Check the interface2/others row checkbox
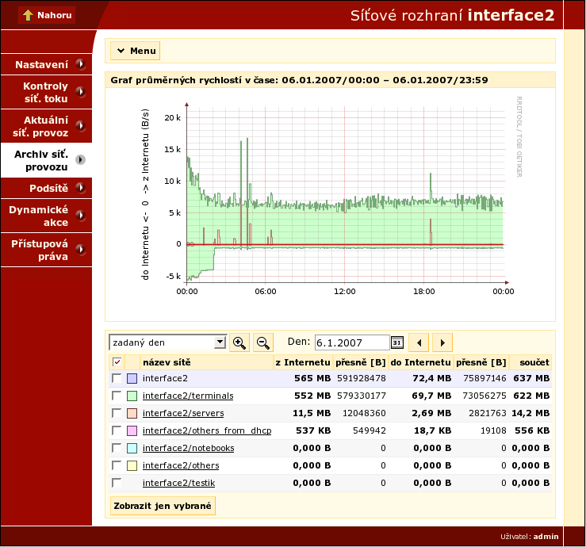Screen dimensions: 586x547 click(x=117, y=465)
